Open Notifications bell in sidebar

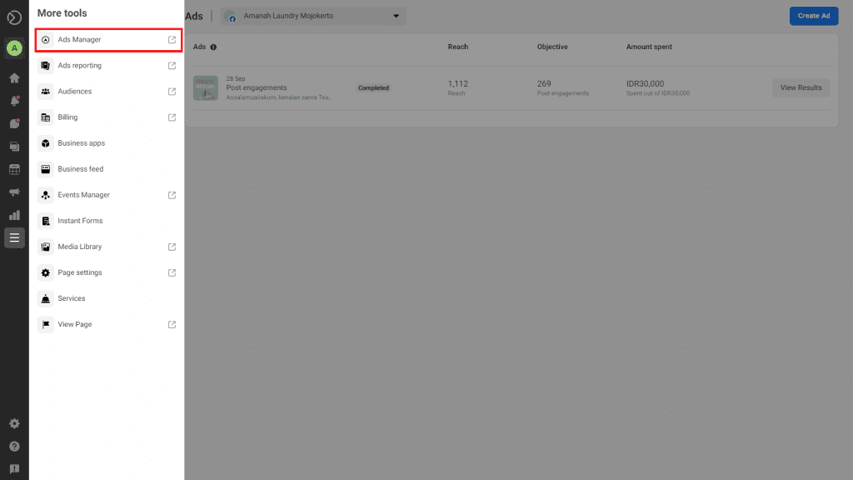coord(15,101)
